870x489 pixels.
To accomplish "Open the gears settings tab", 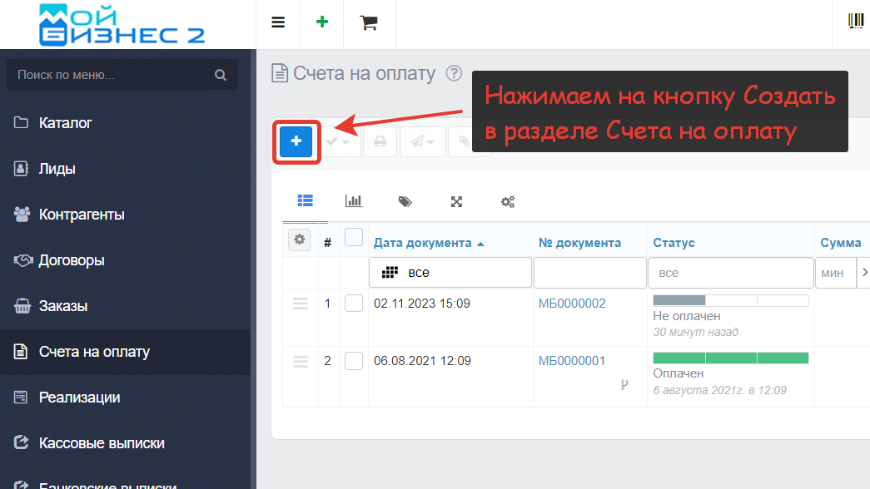I will (x=508, y=202).
